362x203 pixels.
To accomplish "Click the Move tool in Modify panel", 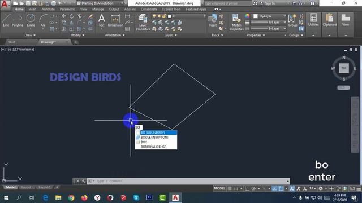I will pyautogui.click(x=64, y=16).
